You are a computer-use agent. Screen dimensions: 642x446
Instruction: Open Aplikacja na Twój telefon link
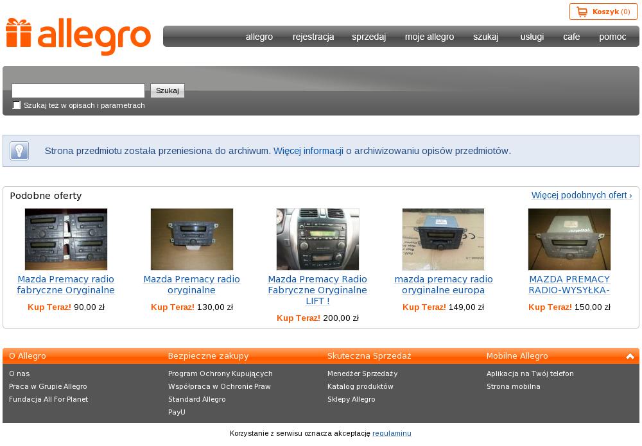(530, 373)
